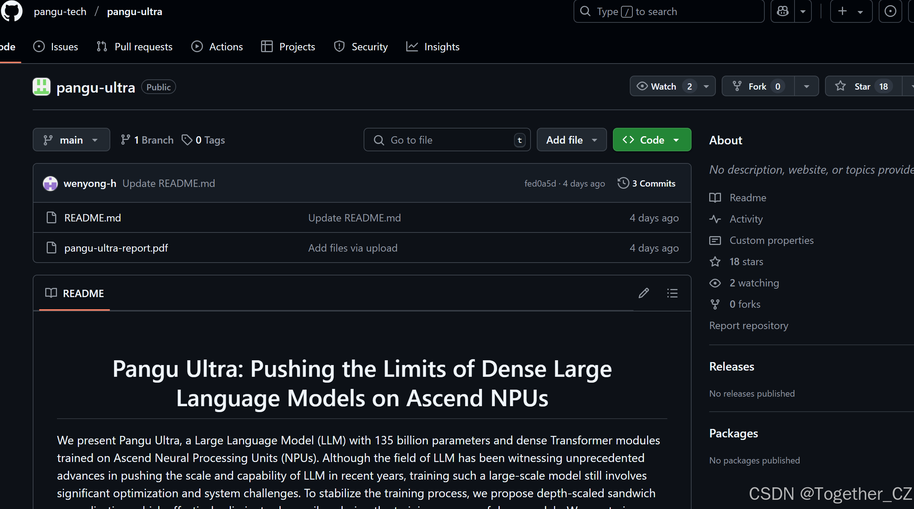Image resolution: width=914 pixels, height=509 pixels.
Task: Fork the pangu-ultra repository
Action: tap(757, 86)
